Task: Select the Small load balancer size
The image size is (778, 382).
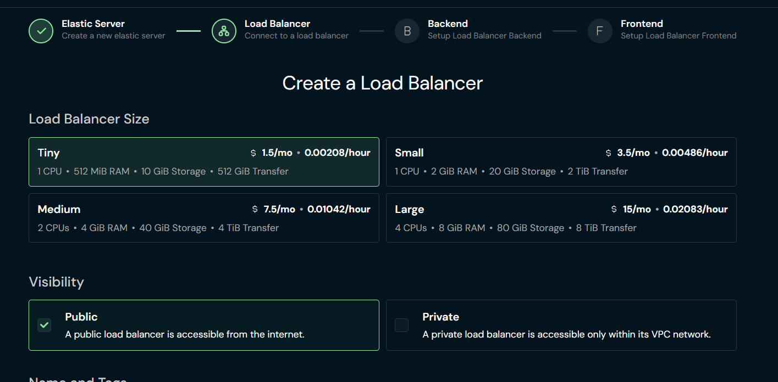Action: 561,162
